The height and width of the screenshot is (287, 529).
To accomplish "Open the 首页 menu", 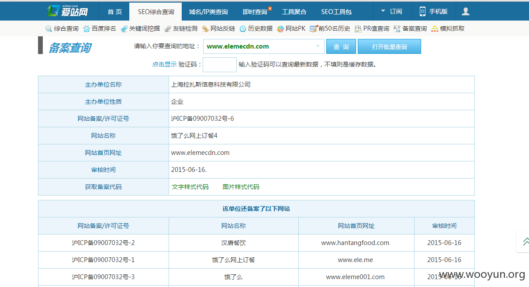I will click(x=115, y=12).
